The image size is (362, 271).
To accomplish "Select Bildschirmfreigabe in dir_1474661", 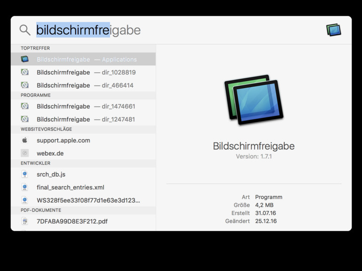I will (x=83, y=106).
